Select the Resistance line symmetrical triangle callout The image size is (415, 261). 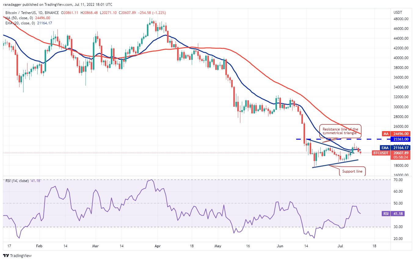[x=340, y=131]
